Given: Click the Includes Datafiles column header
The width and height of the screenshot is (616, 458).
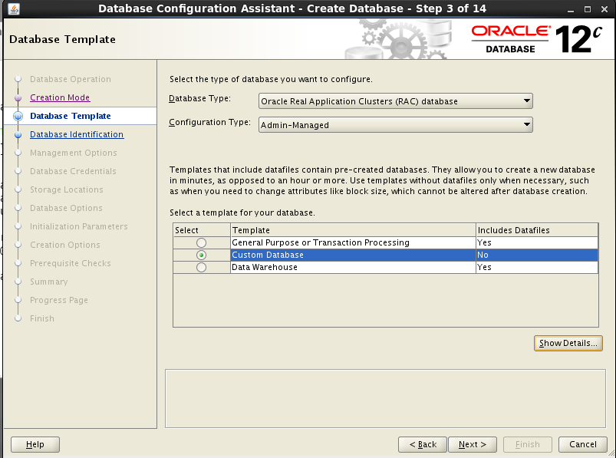Looking at the screenshot, I should [537, 230].
